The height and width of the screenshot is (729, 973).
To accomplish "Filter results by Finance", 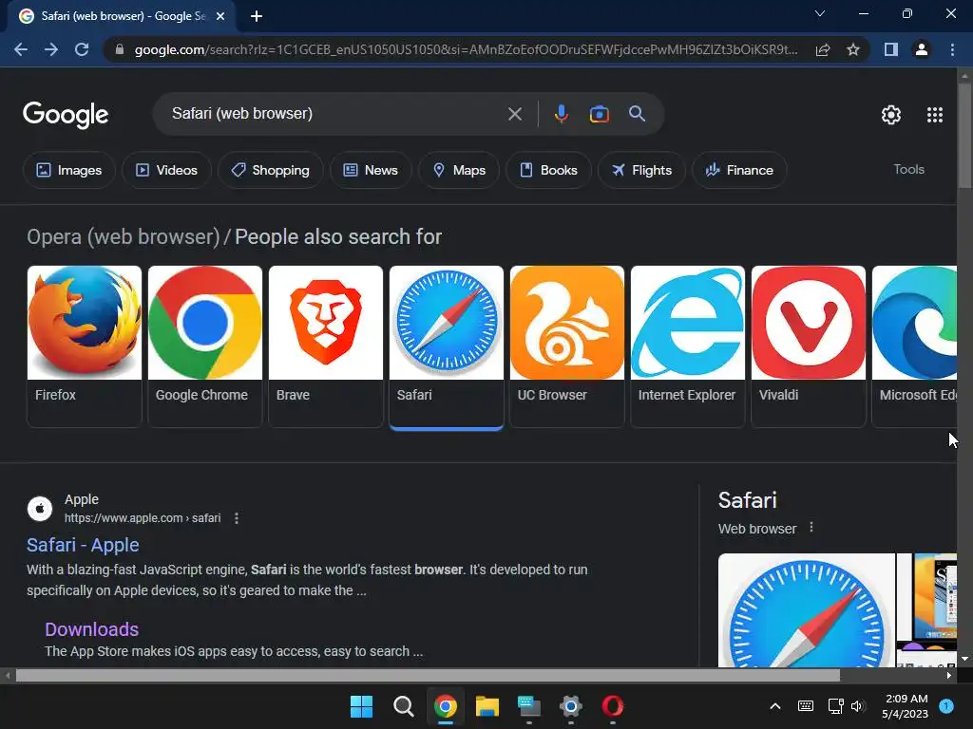I will click(x=739, y=170).
